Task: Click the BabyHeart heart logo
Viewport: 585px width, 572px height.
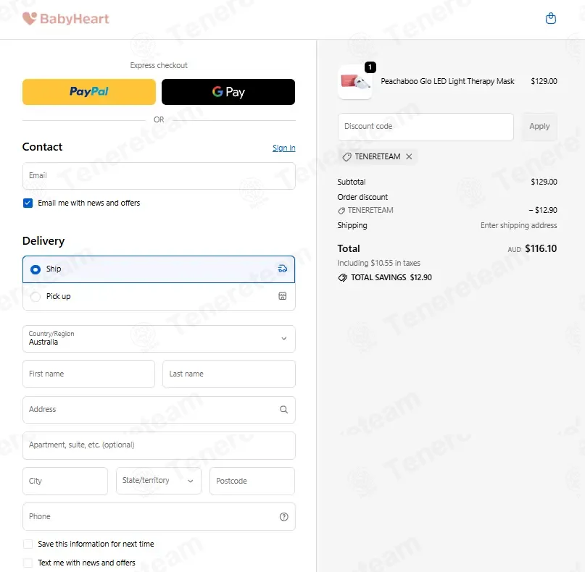Action: point(30,18)
